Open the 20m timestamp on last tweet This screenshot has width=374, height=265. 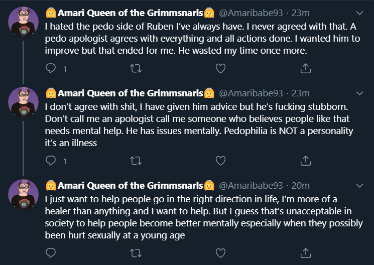pos(301,186)
